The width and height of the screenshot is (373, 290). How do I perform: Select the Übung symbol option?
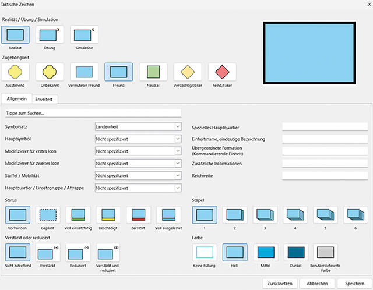pos(50,35)
